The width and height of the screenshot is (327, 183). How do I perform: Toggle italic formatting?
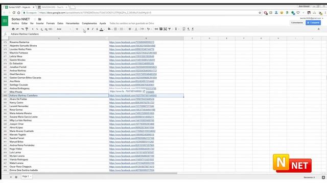(92, 29)
